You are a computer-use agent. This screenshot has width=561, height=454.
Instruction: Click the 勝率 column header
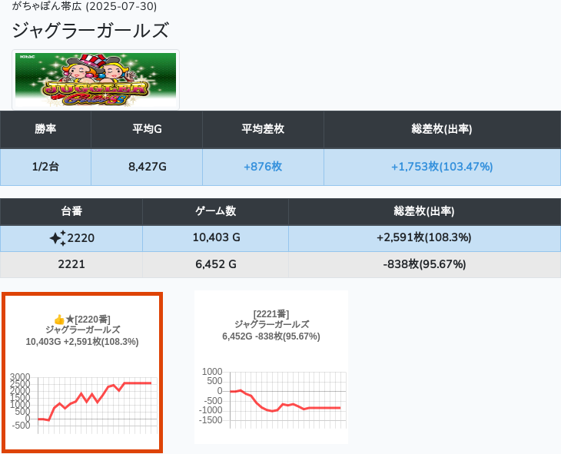[x=45, y=129]
